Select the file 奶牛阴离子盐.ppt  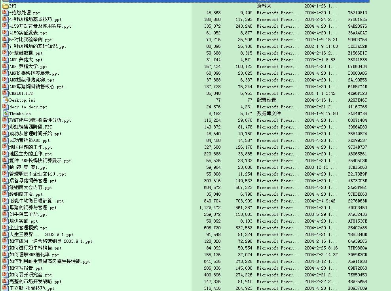(28, 214)
